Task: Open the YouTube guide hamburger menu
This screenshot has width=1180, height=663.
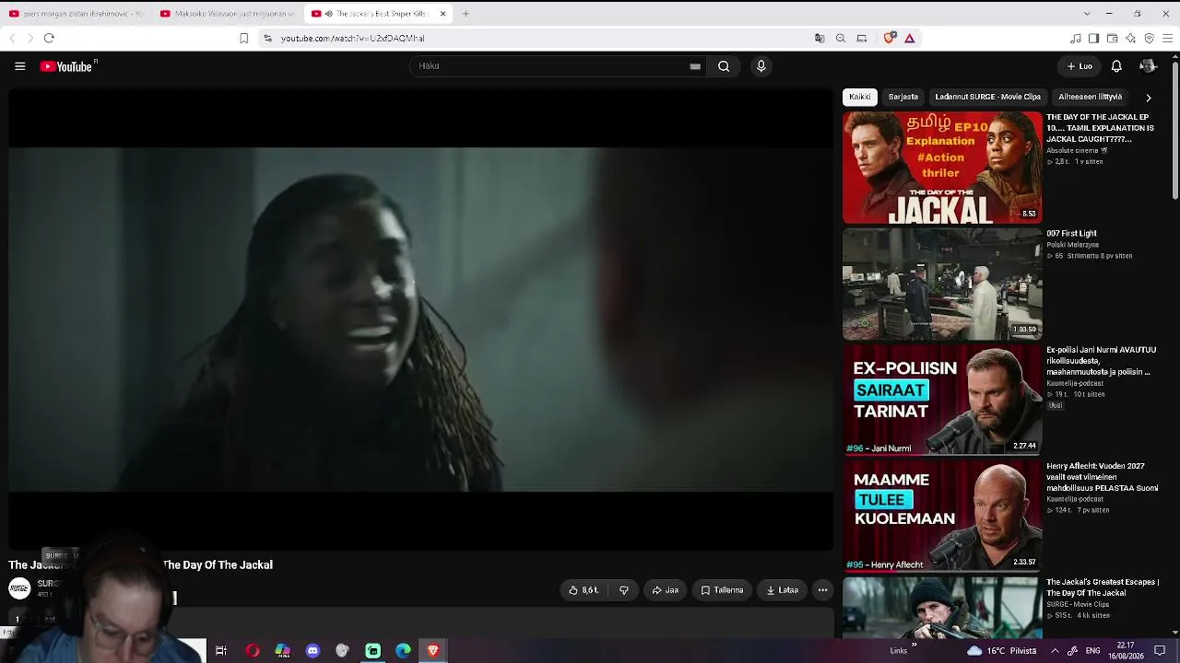Action: click(x=19, y=66)
